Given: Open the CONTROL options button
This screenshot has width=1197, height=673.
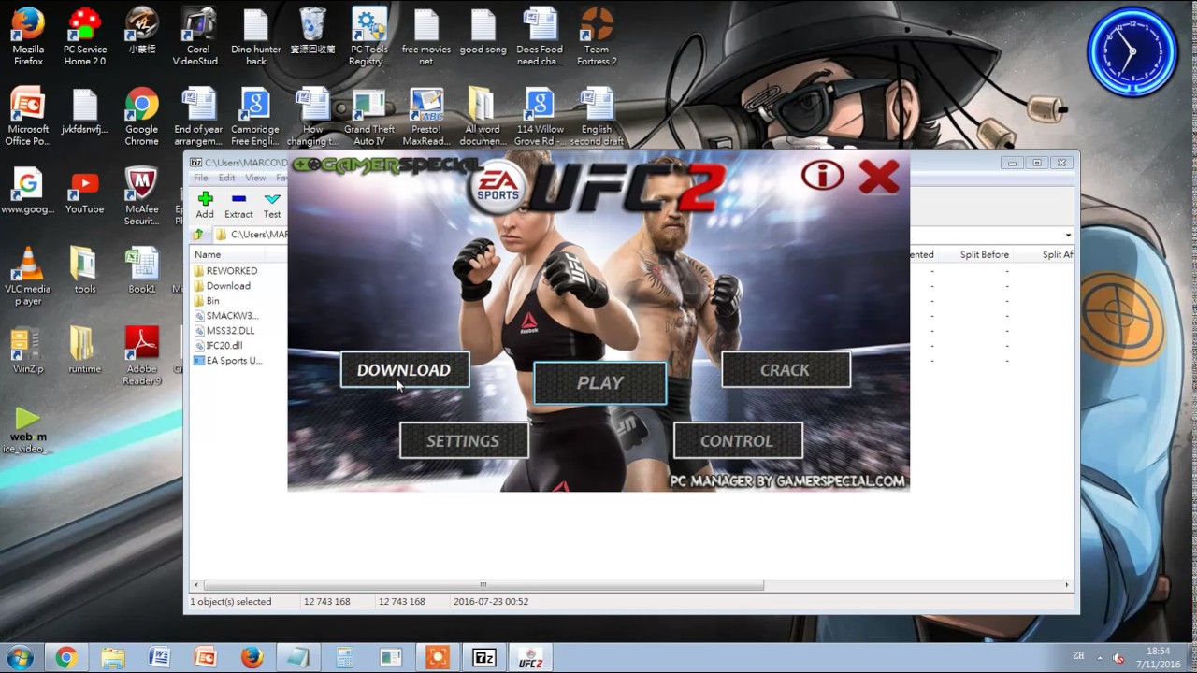Looking at the screenshot, I should 738,441.
